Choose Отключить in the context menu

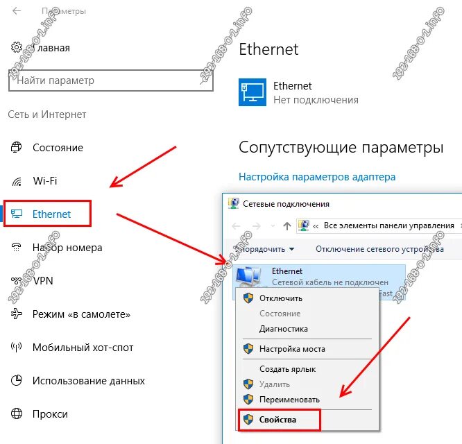(281, 298)
